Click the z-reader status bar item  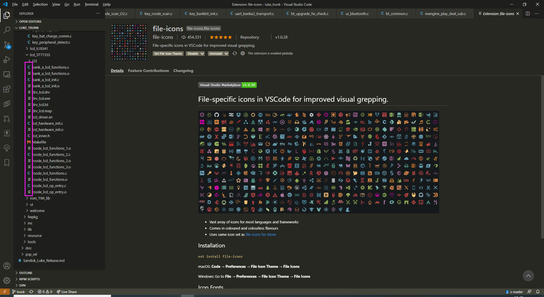pos(514,292)
